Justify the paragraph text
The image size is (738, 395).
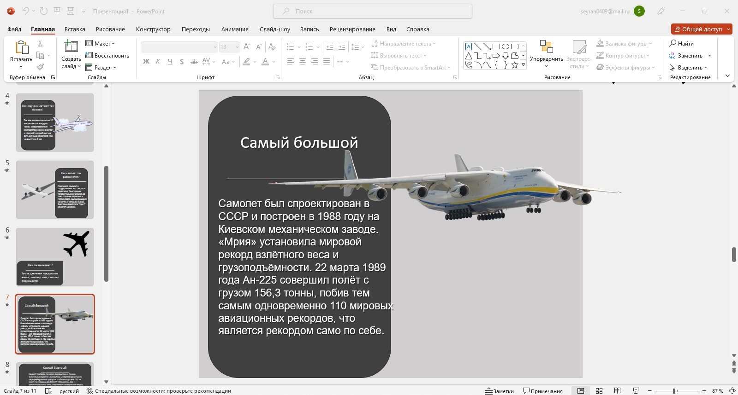(327, 61)
